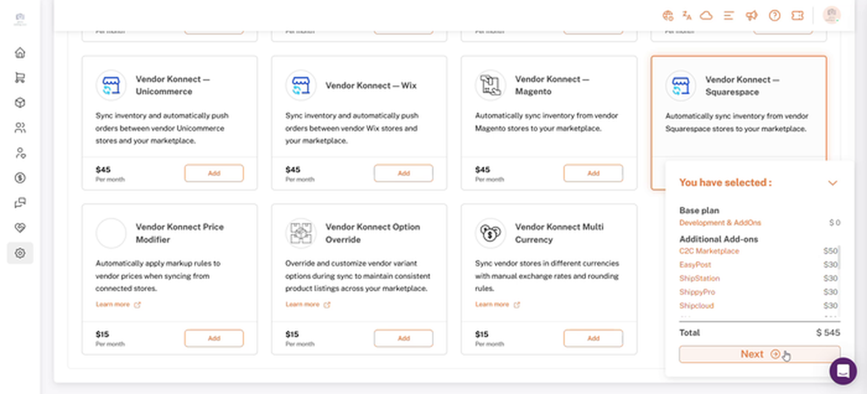The image size is (867, 394).
Task: Open the handshake heart icon in sidebar
Action: click(20, 228)
